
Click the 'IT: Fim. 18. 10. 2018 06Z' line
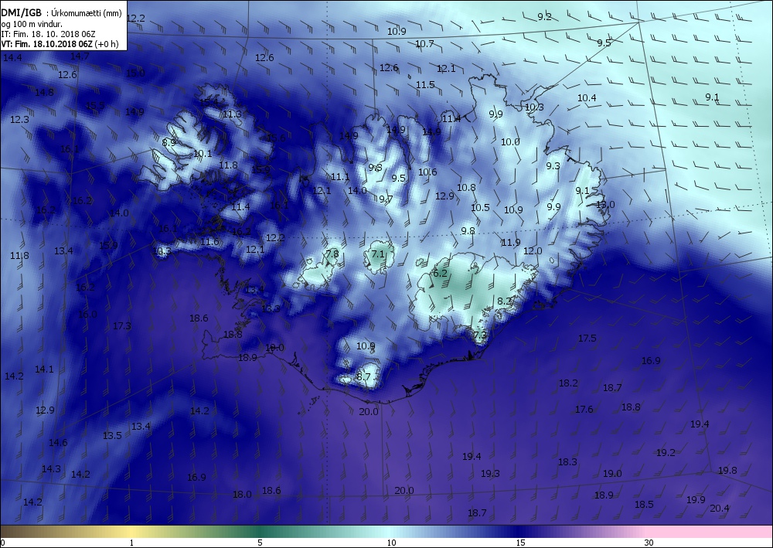click(x=48, y=34)
